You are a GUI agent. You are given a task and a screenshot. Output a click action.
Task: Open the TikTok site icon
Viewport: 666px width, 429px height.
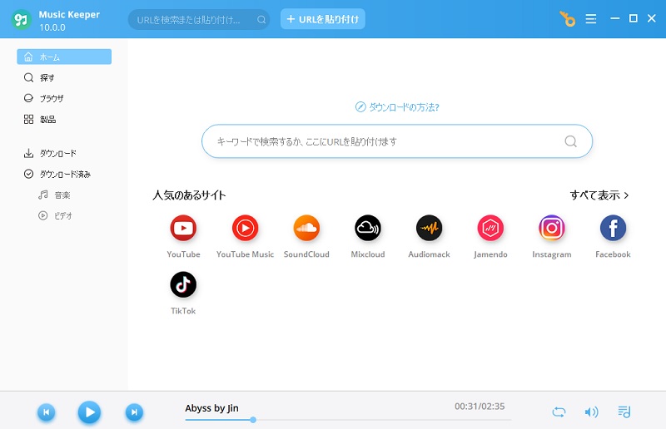click(x=183, y=284)
